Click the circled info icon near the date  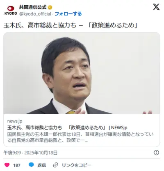(156, 153)
